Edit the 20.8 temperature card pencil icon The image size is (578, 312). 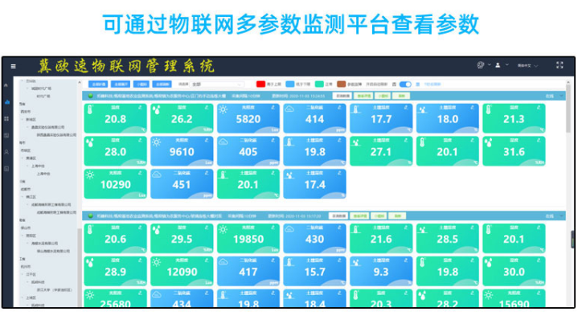pos(140,108)
